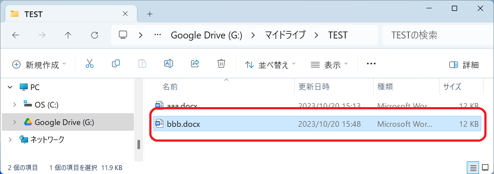Collapse the PC tree node

[x=10, y=87]
